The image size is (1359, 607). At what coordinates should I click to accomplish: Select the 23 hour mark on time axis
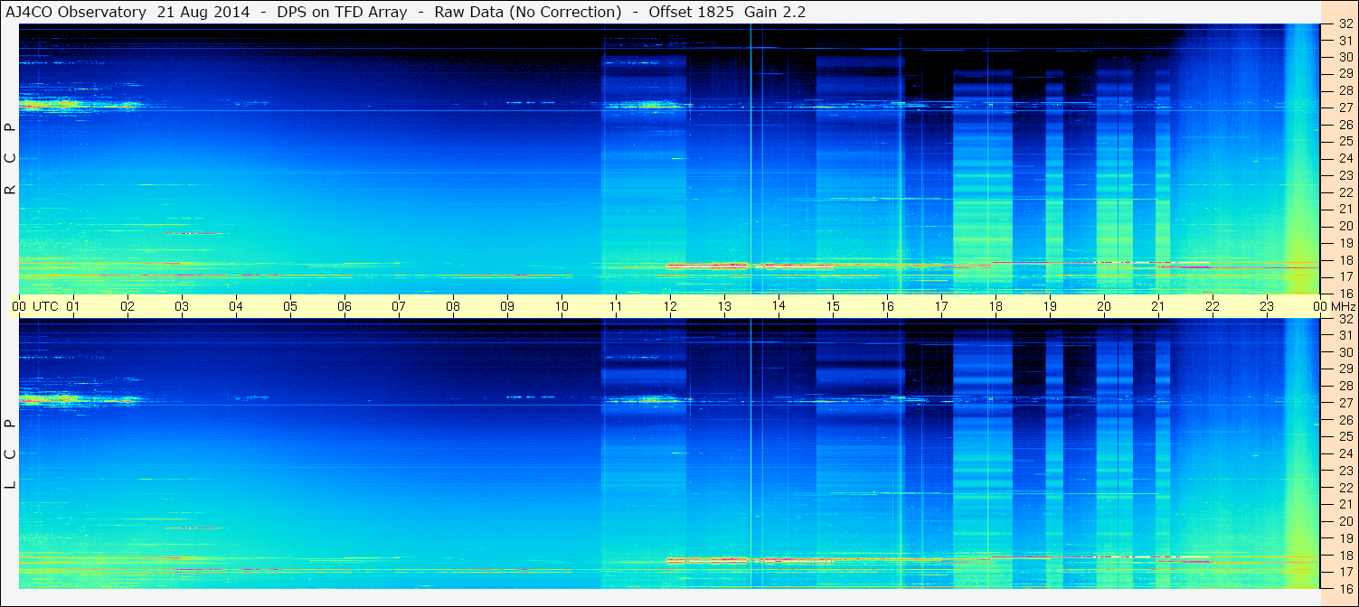(x=1267, y=307)
